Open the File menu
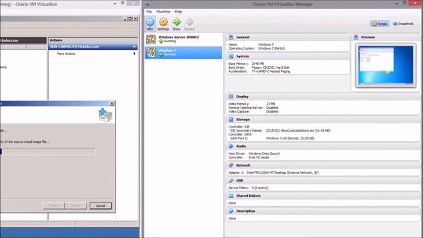Viewport: 423px width, 238px height. tap(149, 12)
